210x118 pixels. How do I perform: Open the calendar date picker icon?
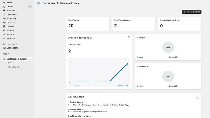129,37
